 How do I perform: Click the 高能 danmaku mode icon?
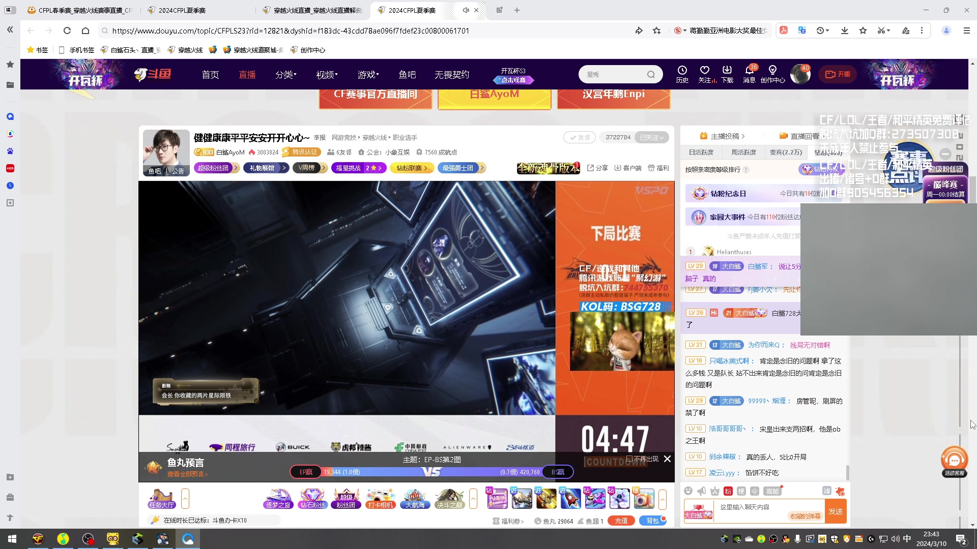click(x=772, y=491)
